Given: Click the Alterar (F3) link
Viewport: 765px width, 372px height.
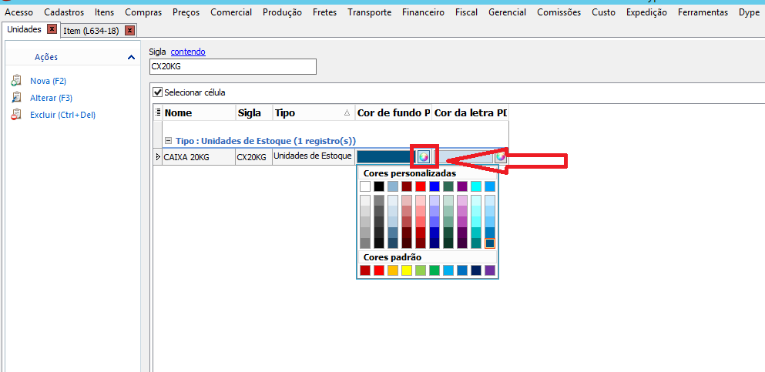Looking at the screenshot, I should tap(51, 98).
